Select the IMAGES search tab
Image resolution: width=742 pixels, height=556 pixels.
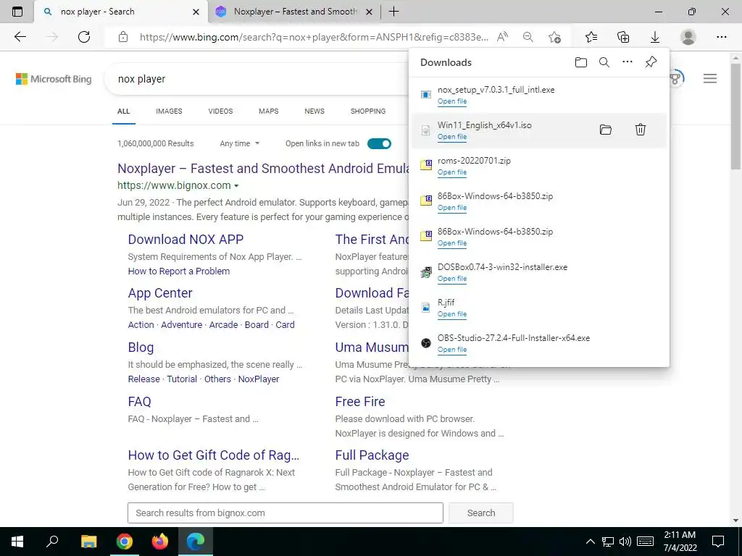point(169,111)
